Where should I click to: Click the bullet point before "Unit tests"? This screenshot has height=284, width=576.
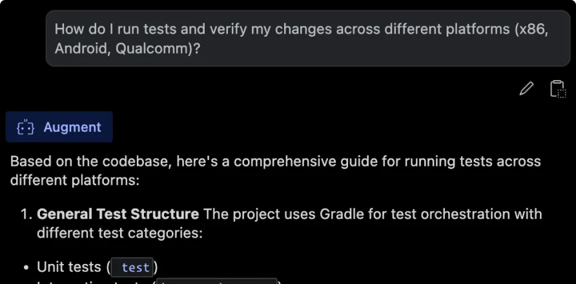point(25,267)
